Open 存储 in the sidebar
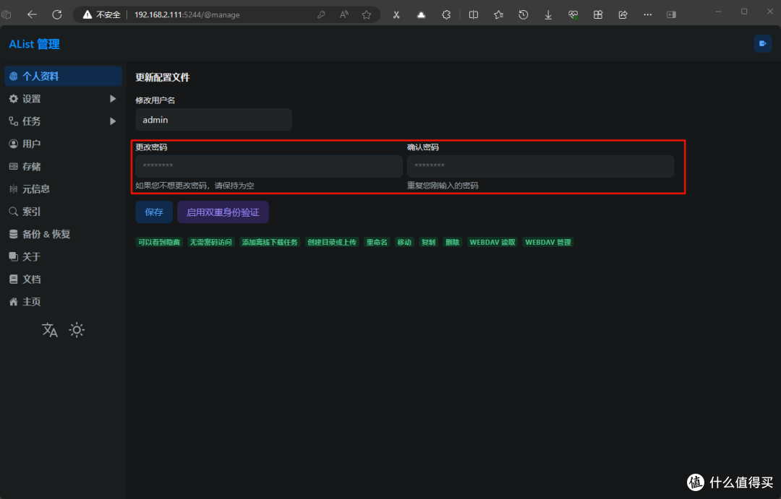Viewport: 781px width, 499px height. coord(63,166)
